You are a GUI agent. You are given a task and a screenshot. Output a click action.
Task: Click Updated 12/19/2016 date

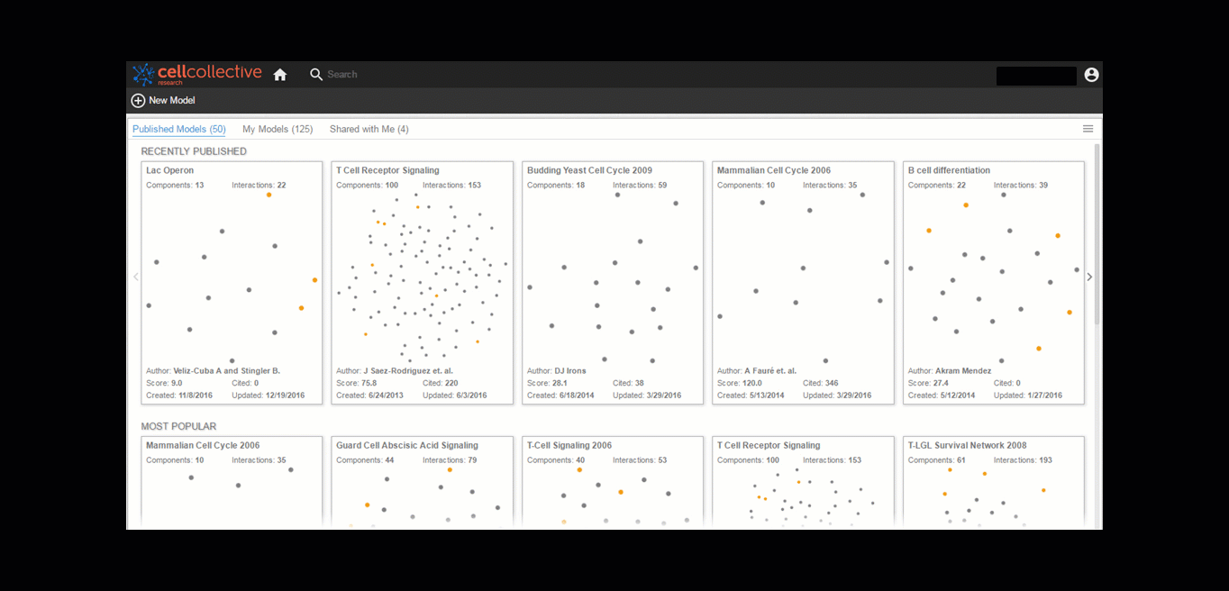click(285, 396)
